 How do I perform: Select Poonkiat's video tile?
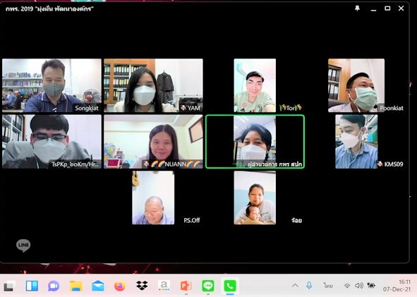click(356, 85)
